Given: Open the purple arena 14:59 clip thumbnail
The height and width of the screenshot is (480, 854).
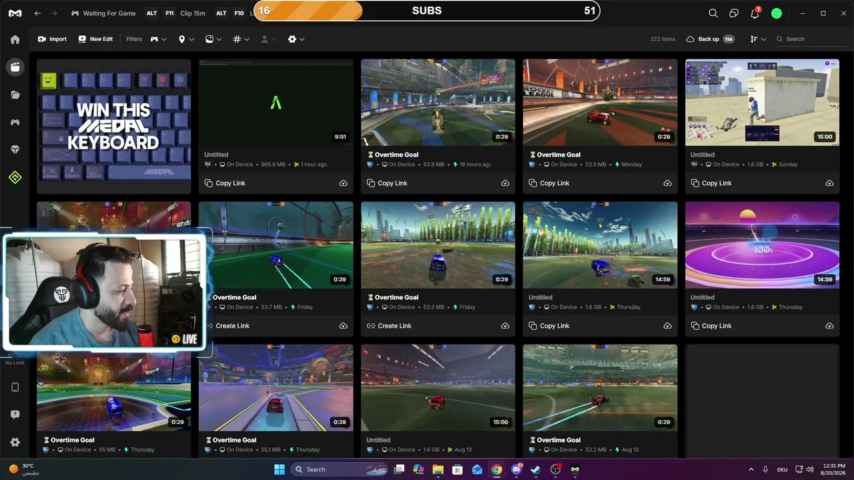Looking at the screenshot, I should click(762, 245).
